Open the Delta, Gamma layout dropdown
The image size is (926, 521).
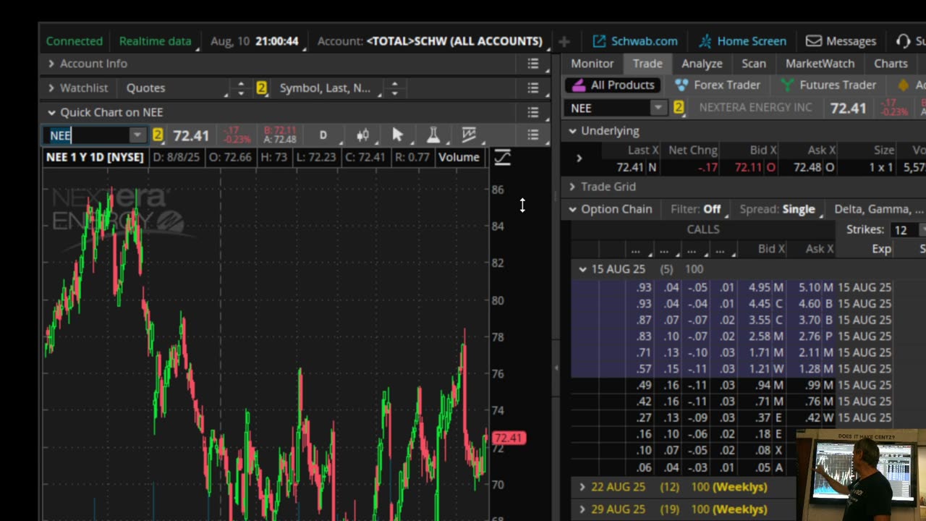coord(878,209)
